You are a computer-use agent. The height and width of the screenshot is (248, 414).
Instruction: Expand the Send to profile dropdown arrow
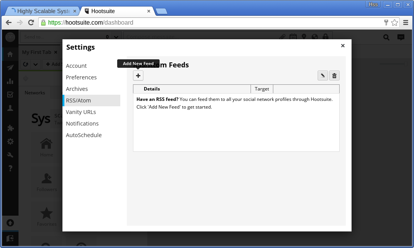116,37
